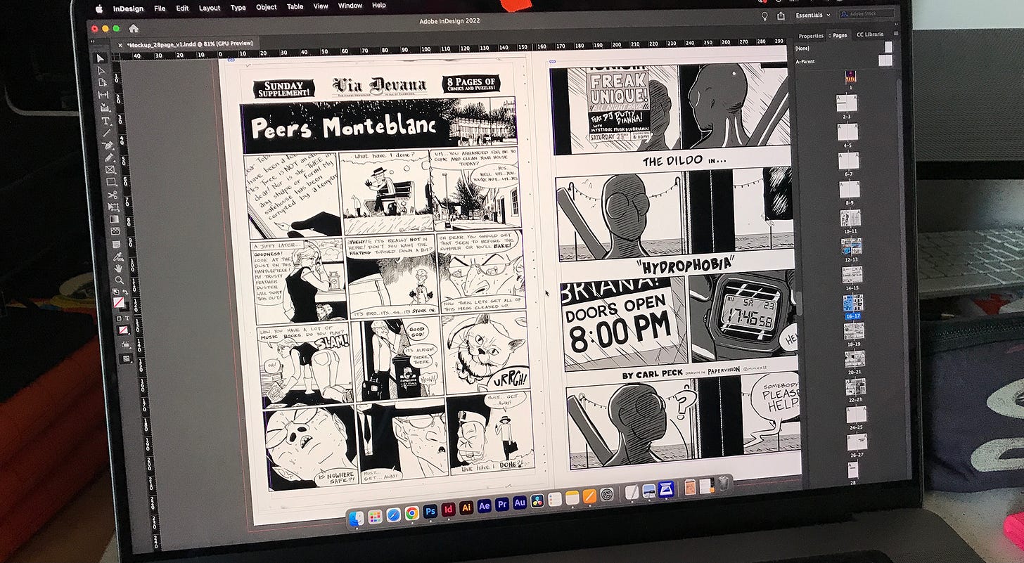Select the Scissors tool
The image size is (1024, 563).
113,195
